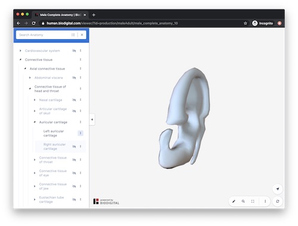The image size is (298, 226).
Task: Go forward in browser history
Action: [x=26, y=23]
